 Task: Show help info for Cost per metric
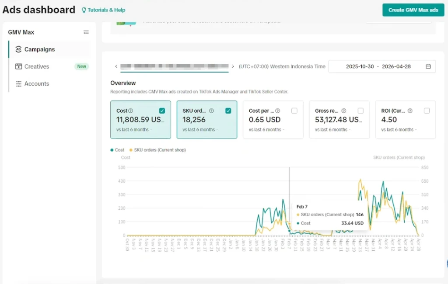click(277, 111)
